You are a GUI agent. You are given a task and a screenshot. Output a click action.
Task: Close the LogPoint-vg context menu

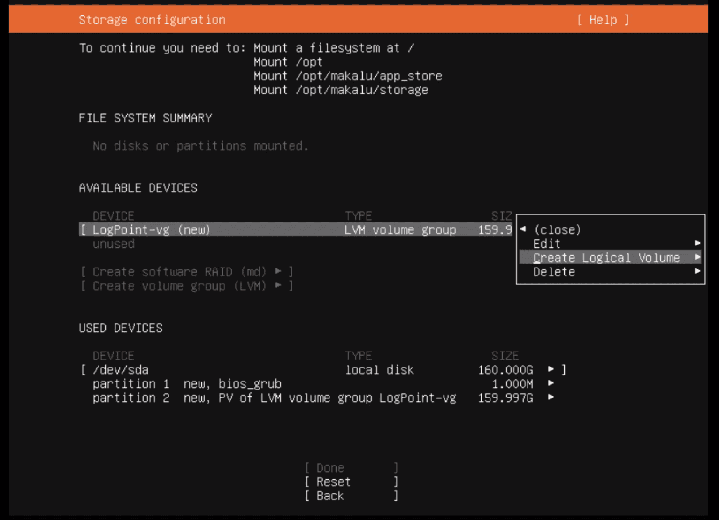(x=557, y=229)
